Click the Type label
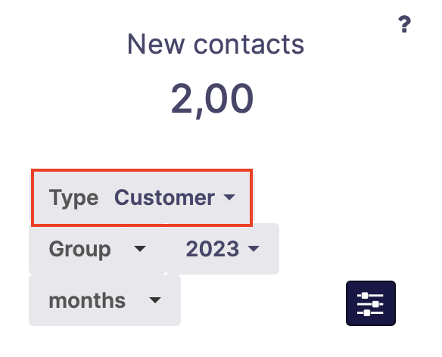Screen dimensions: 442x357 73,199
